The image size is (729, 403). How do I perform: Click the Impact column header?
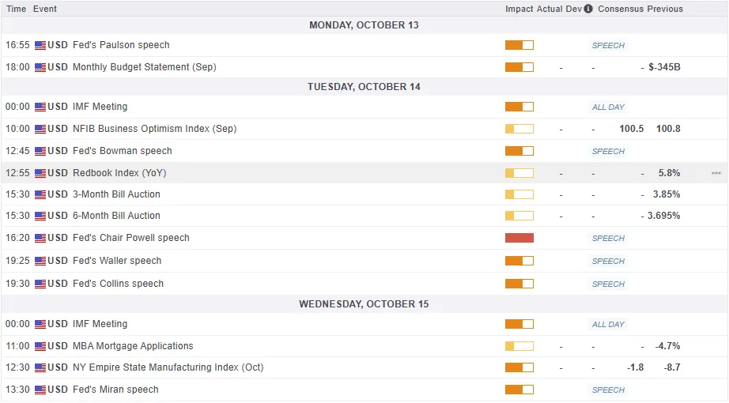click(519, 9)
